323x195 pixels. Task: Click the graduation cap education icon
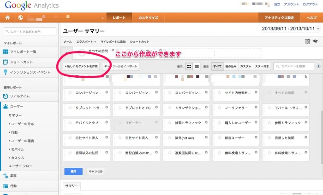click(315, 41)
